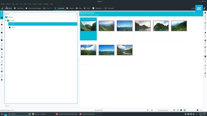
Task: Switch to Preview view mode
Action: point(70,8)
